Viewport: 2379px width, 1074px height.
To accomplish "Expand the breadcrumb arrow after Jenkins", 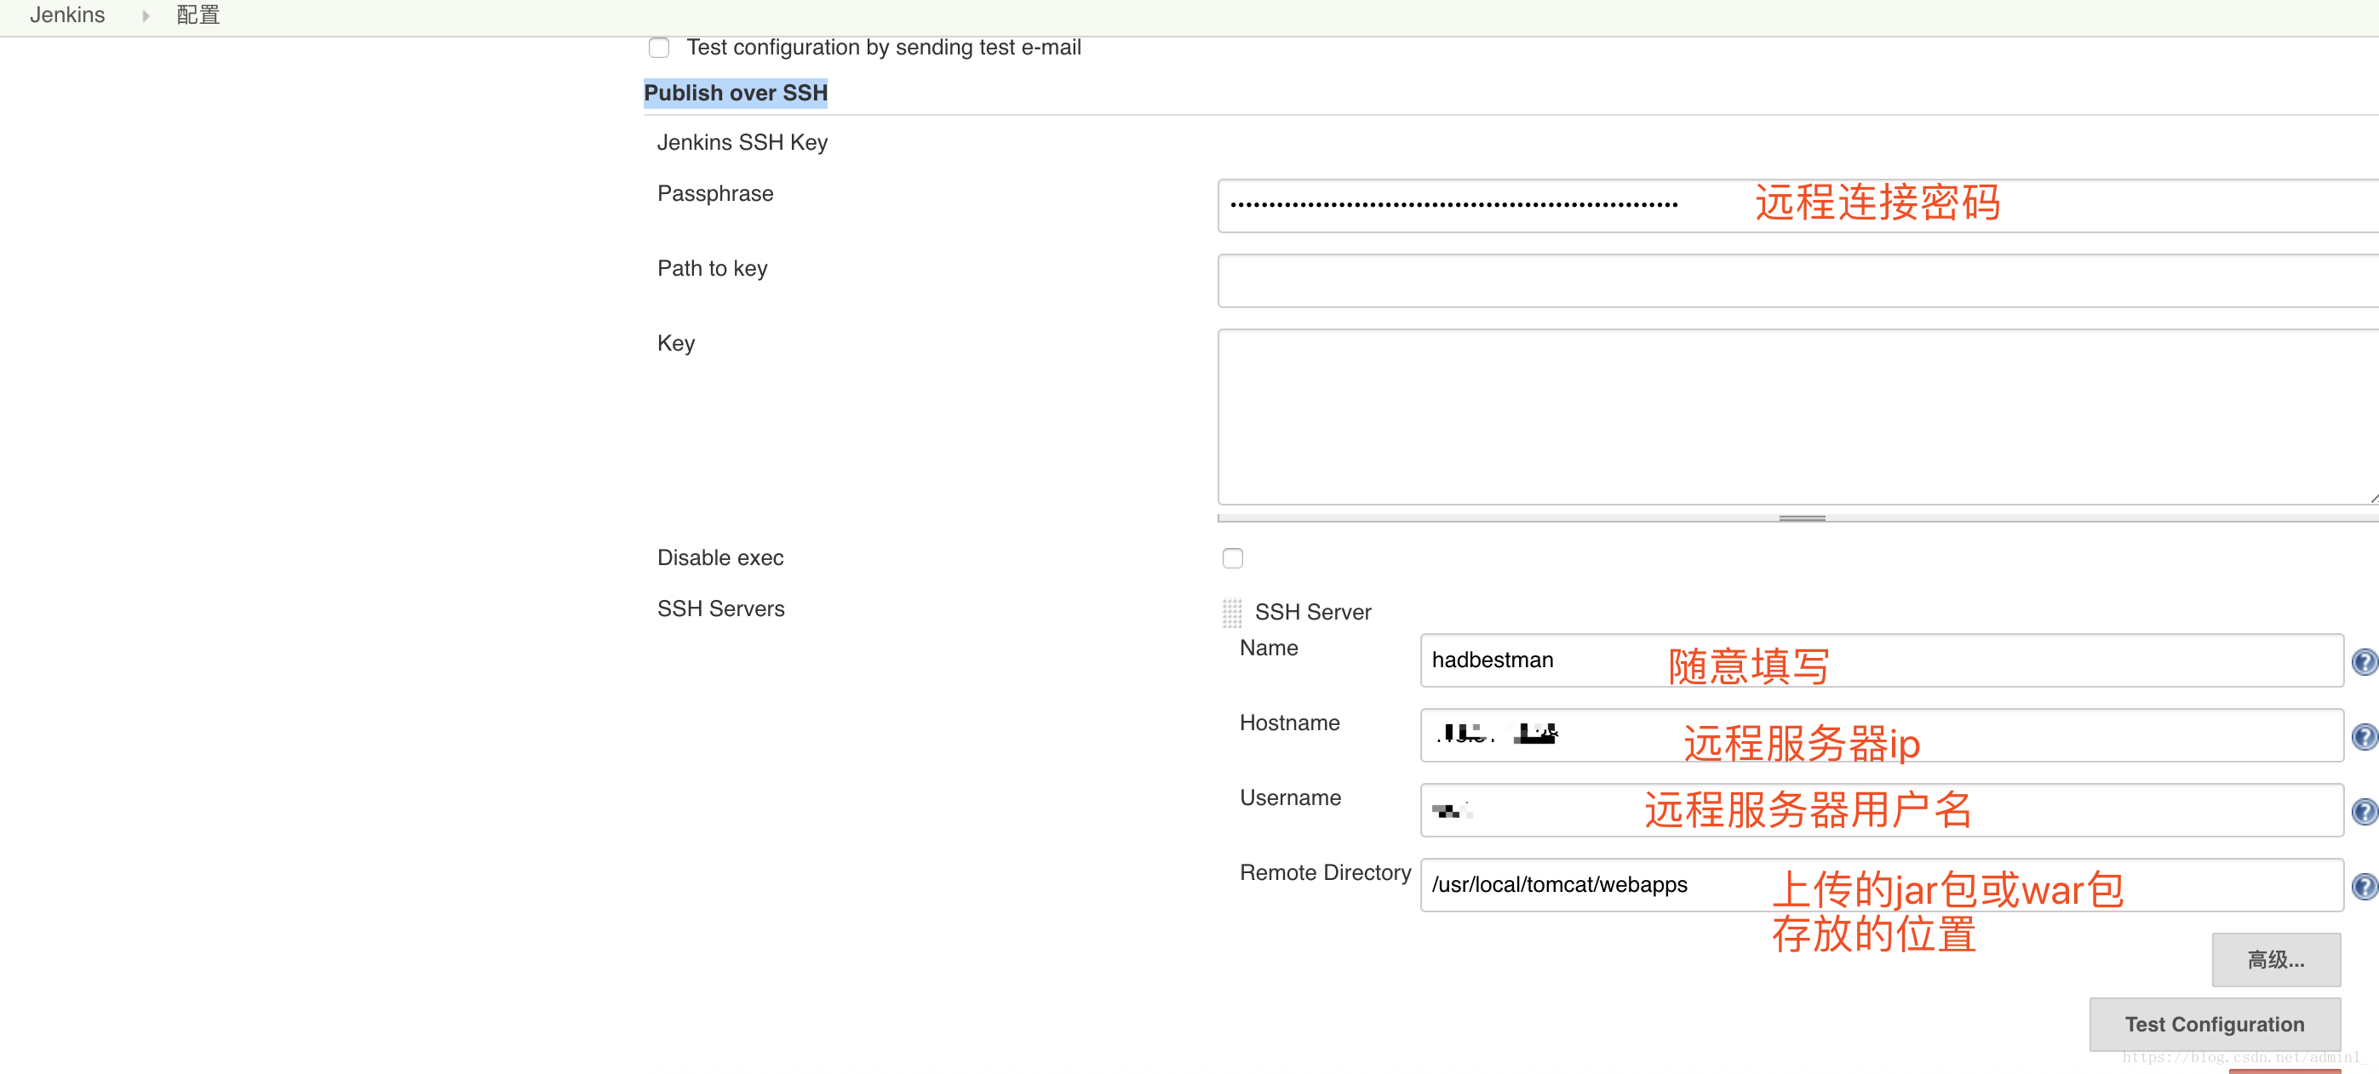I will pyautogui.click(x=145, y=15).
